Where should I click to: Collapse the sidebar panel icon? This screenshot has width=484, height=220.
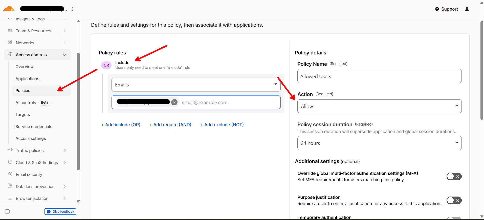(x=8, y=211)
